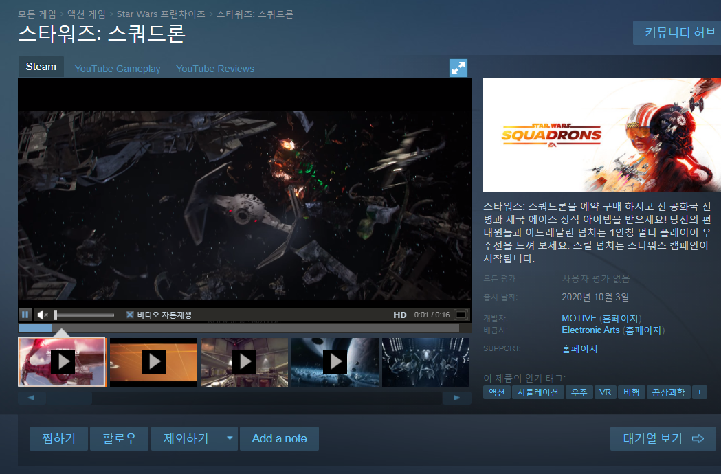Screen dimensions: 721x474
Task: Open the 커뮤니티 허브 community hub
Action: [x=678, y=33]
